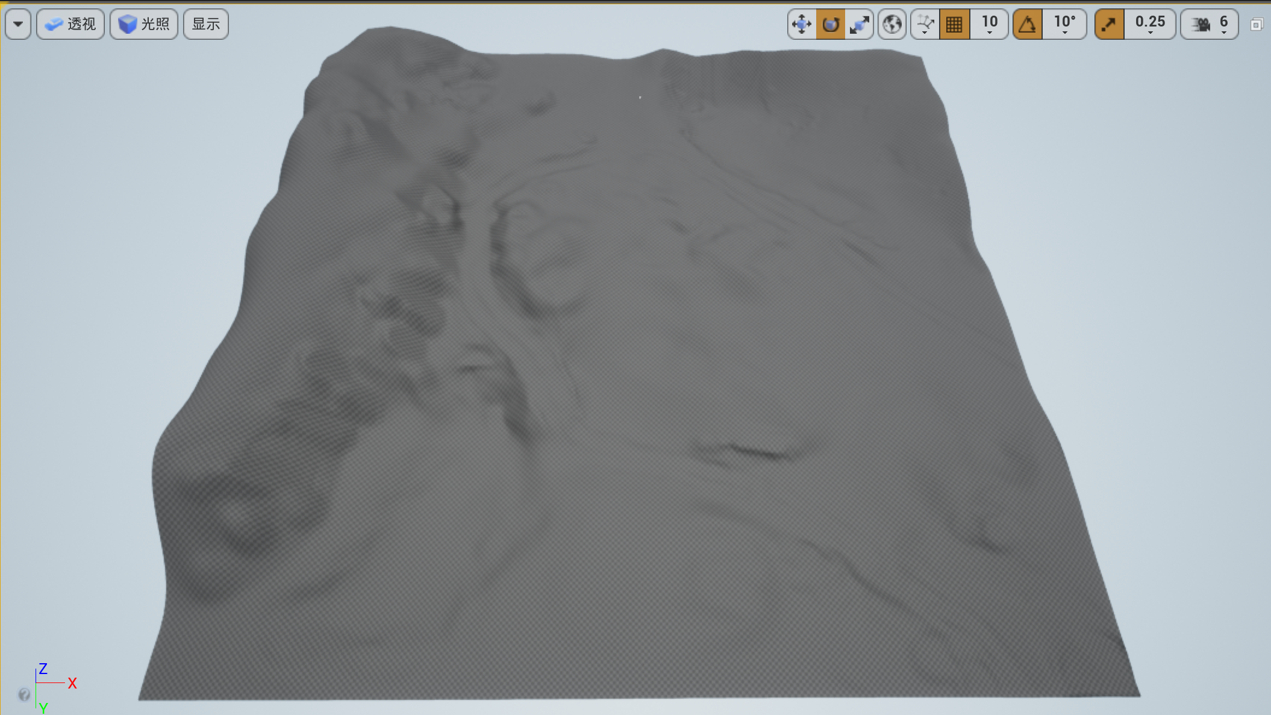Click the 透视 perspective view button
Screen dimensions: 1271x715
click(x=70, y=24)
